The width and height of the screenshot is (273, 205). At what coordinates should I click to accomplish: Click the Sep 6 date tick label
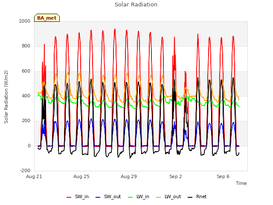pyautogui.click(x=223, y=176)
